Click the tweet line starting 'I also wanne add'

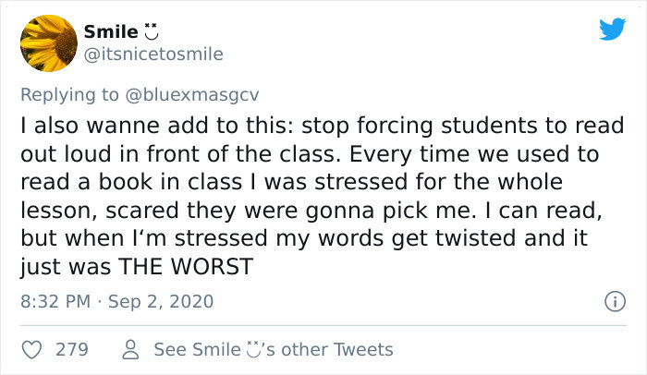(322, 126)
